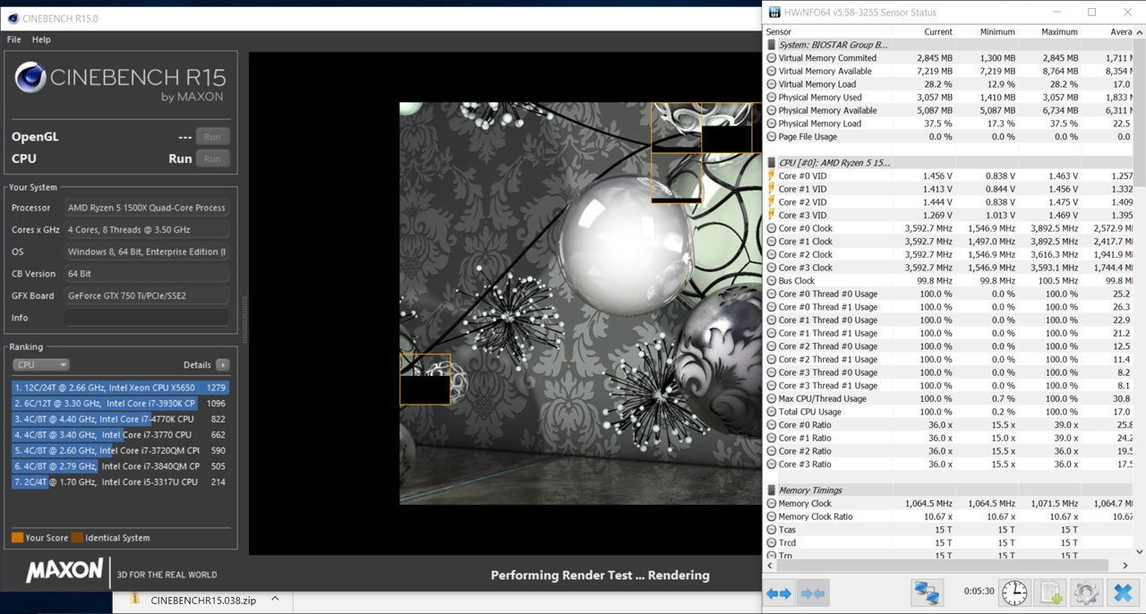Click the HWiNFO64 icon in its title bar
The height and width of the screenshot is (614, 1146).
pos(774,13)
